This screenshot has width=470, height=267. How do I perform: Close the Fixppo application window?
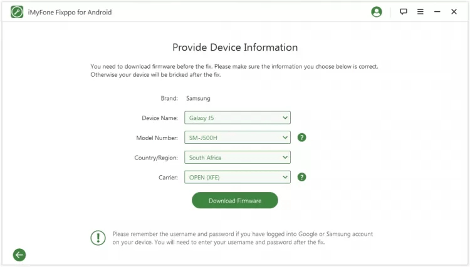[x=454, y=12]
